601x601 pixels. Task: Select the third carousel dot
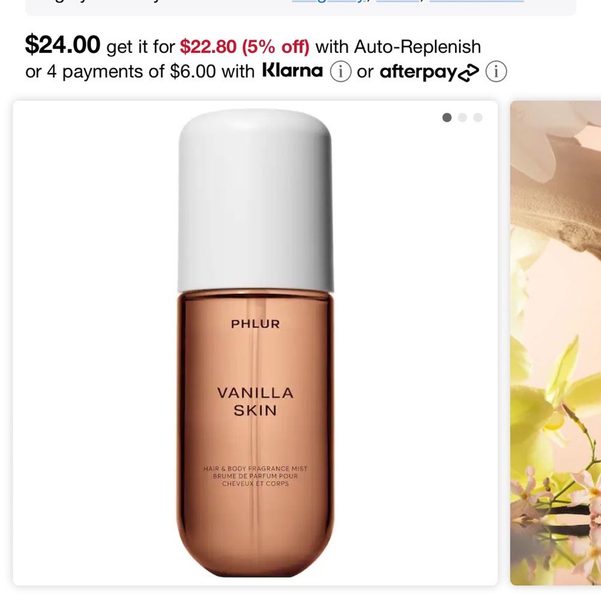pyautogui.click(x=478, y=118)
